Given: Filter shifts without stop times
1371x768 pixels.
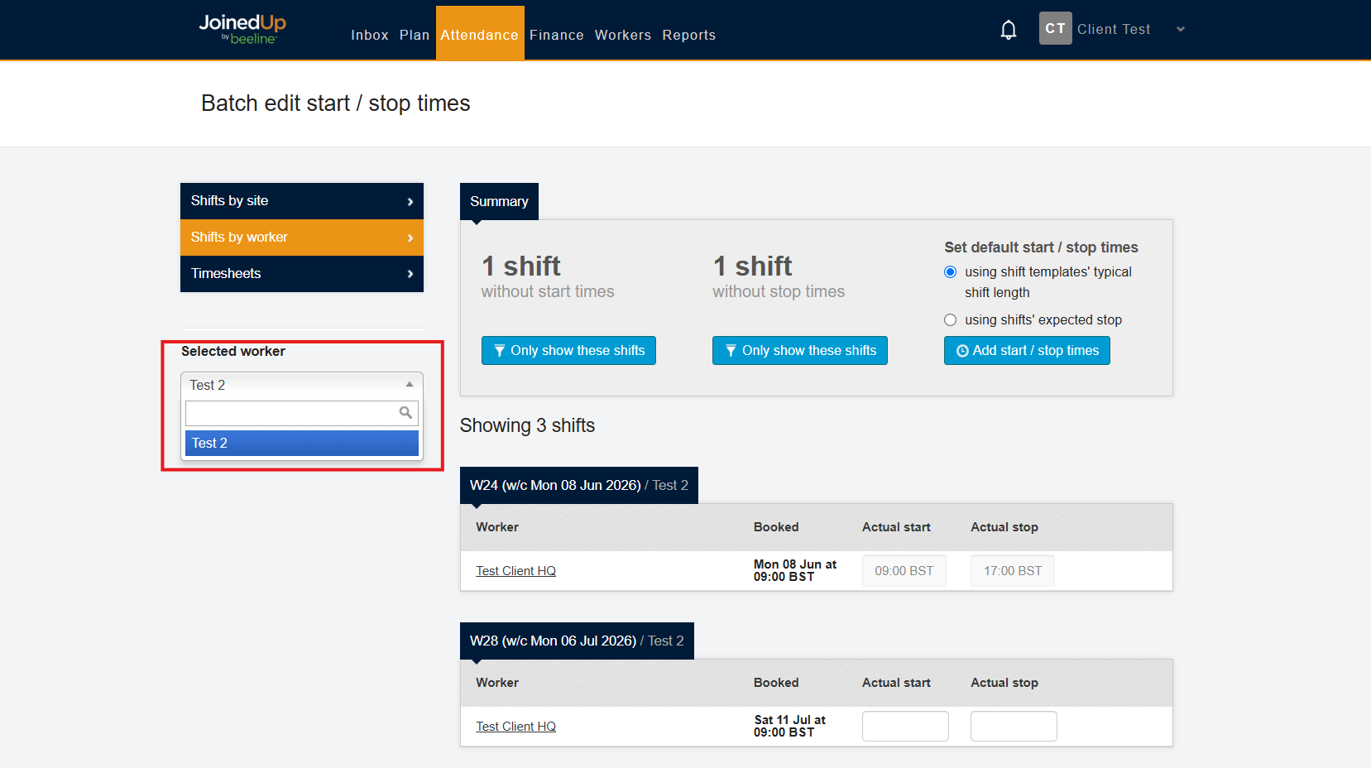Looking at the screenshot, I should [800, 351].
